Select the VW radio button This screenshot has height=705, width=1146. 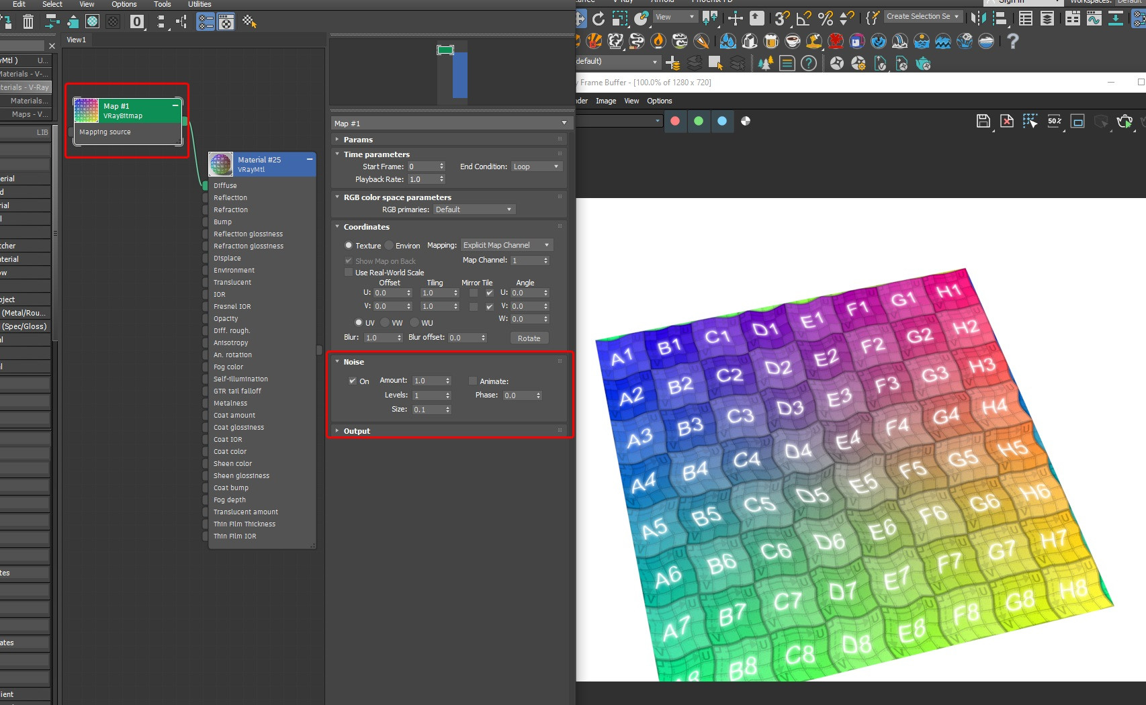(385, 322)
